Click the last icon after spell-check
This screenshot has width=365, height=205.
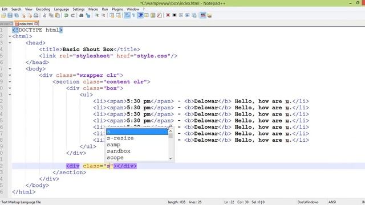pos(209,15)
